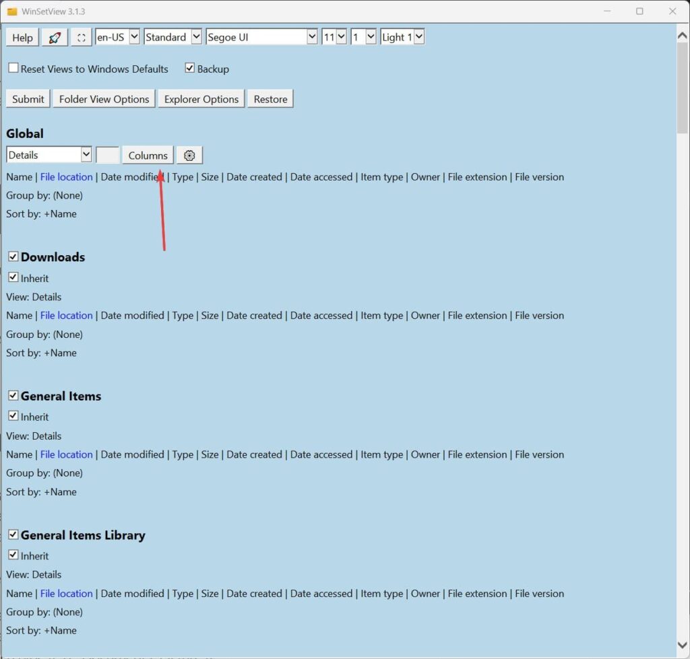This screenshot has height=659, width=690.
Task: Click File location in General Items Library columns
Action: pos(67,593)
